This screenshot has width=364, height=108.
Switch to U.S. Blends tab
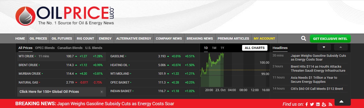tap(94, 48)
